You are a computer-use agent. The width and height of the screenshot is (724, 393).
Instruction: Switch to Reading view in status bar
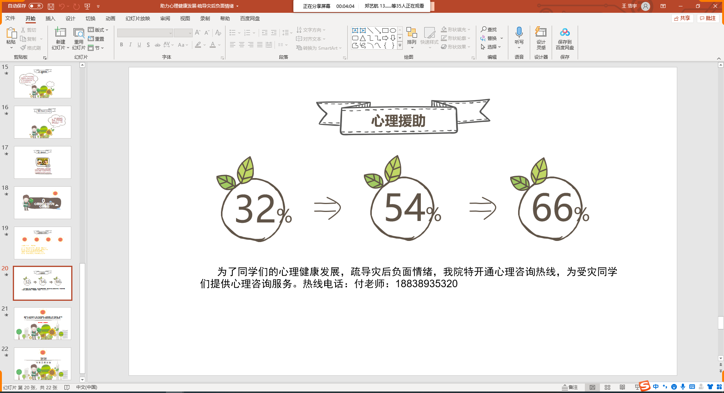622,387
